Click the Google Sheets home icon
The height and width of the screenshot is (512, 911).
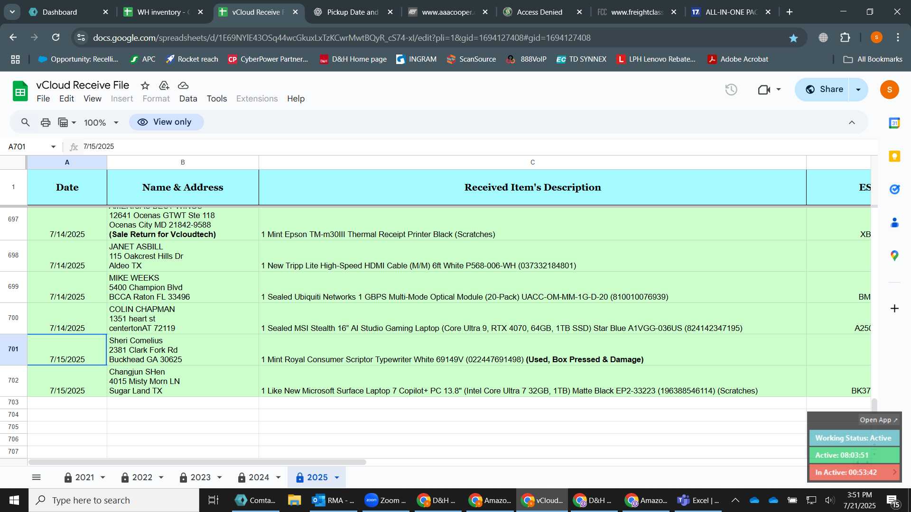coord(20,91)
